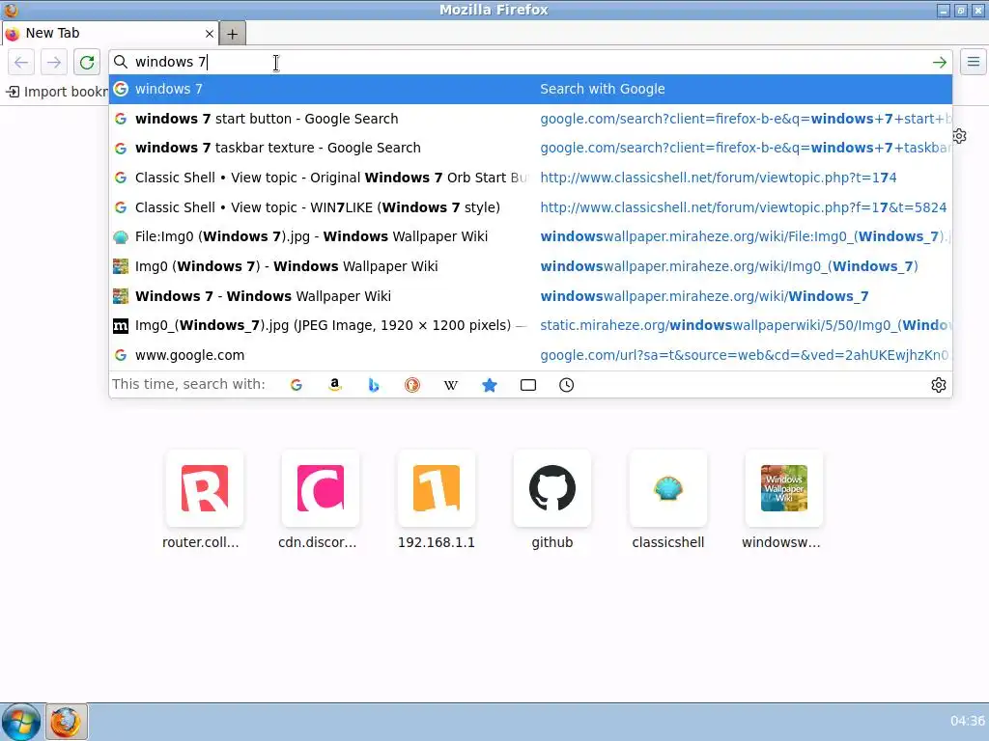Select 'windows 7 start button' suggestion
Viewport: 989px width, 741px height.
(530, 119)
